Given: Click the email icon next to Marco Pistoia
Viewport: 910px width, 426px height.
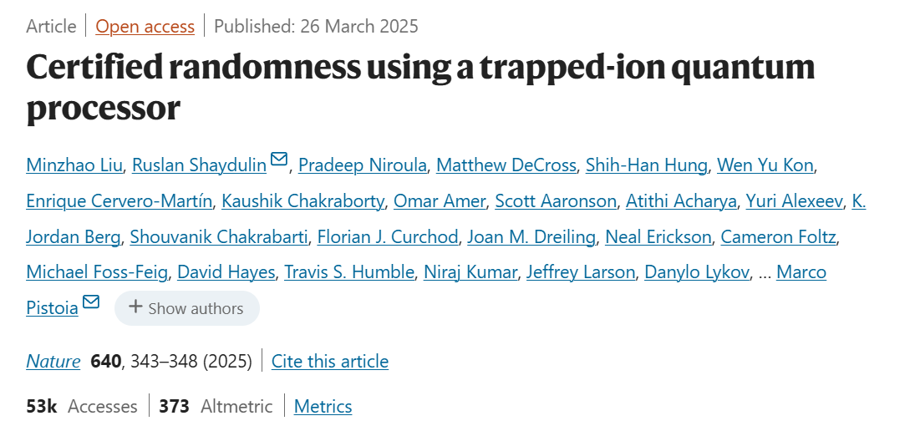Looking at the screenshot, I should (x=90, y=302).
